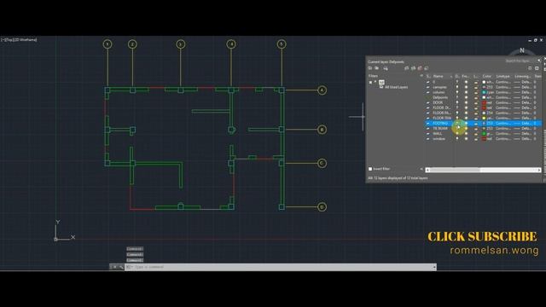Sort by the Freeze column header
The image size is (546, 307).
click(465, 76)
